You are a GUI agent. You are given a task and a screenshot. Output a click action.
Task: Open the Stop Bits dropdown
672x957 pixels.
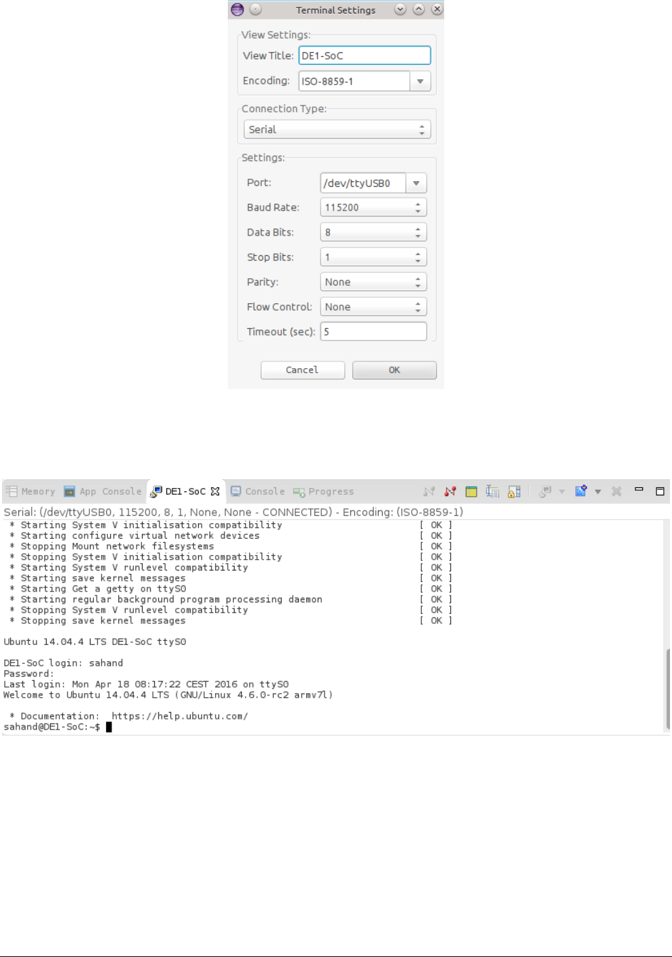pos(373,257)
